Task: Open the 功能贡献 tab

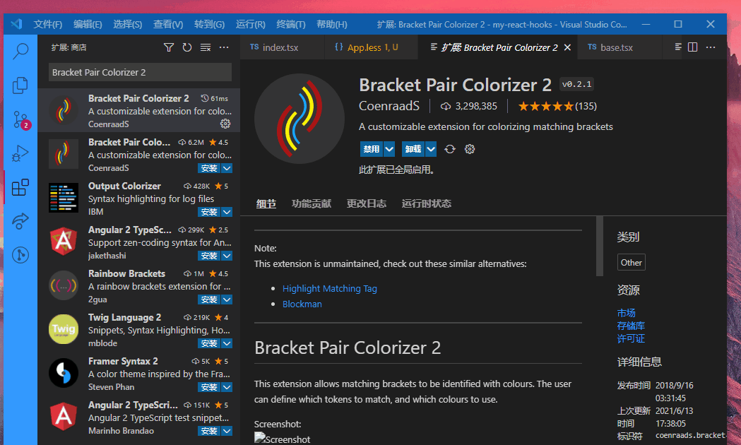Action: click(x=312, y=203)
